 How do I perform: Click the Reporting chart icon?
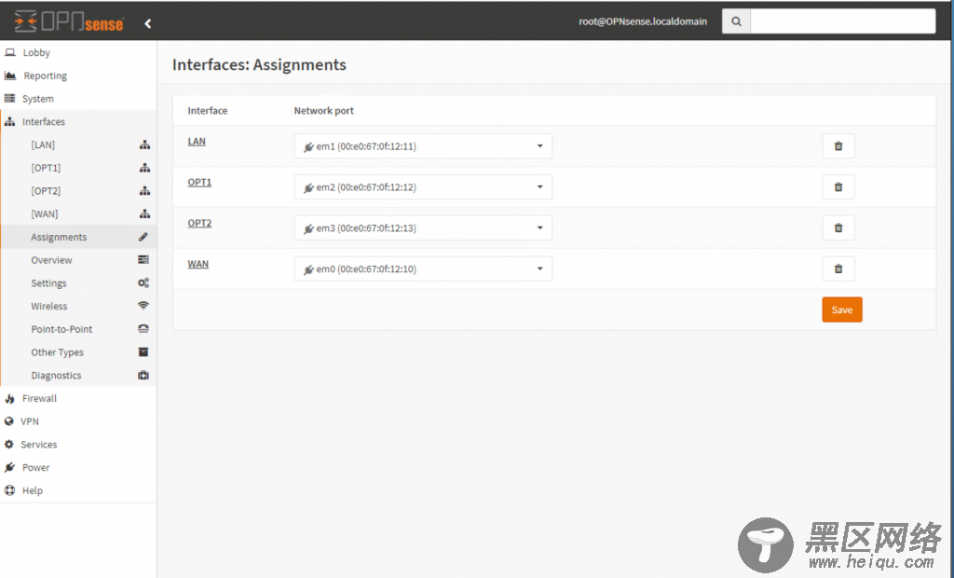[x=9, y=76]
